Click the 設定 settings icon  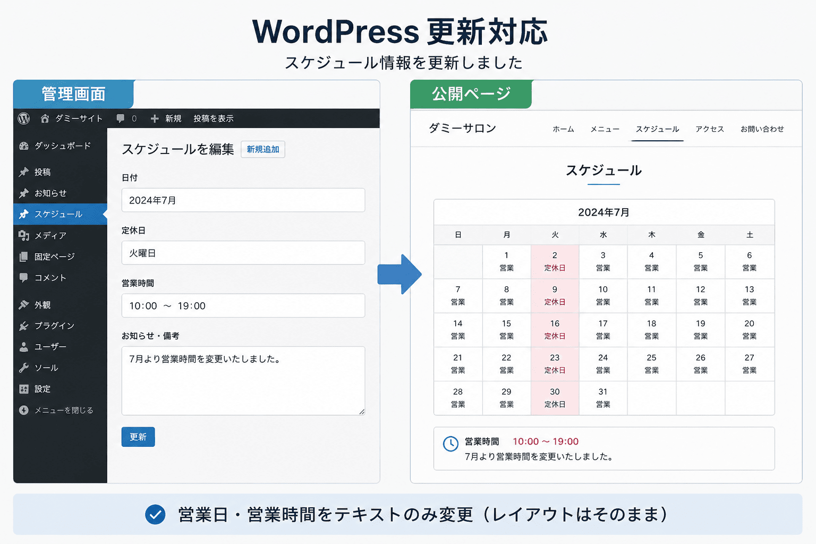pos(24,389)
